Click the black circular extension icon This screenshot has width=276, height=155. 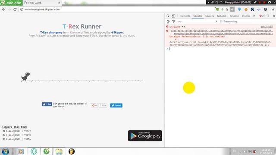click(265, 9)
